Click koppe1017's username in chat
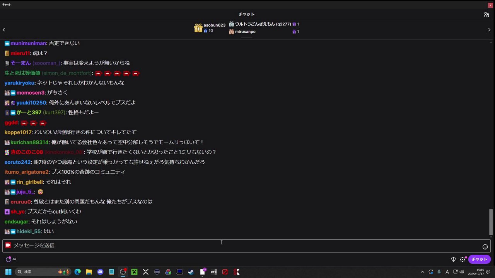The image size is (495, 278). tap(18, 132)
